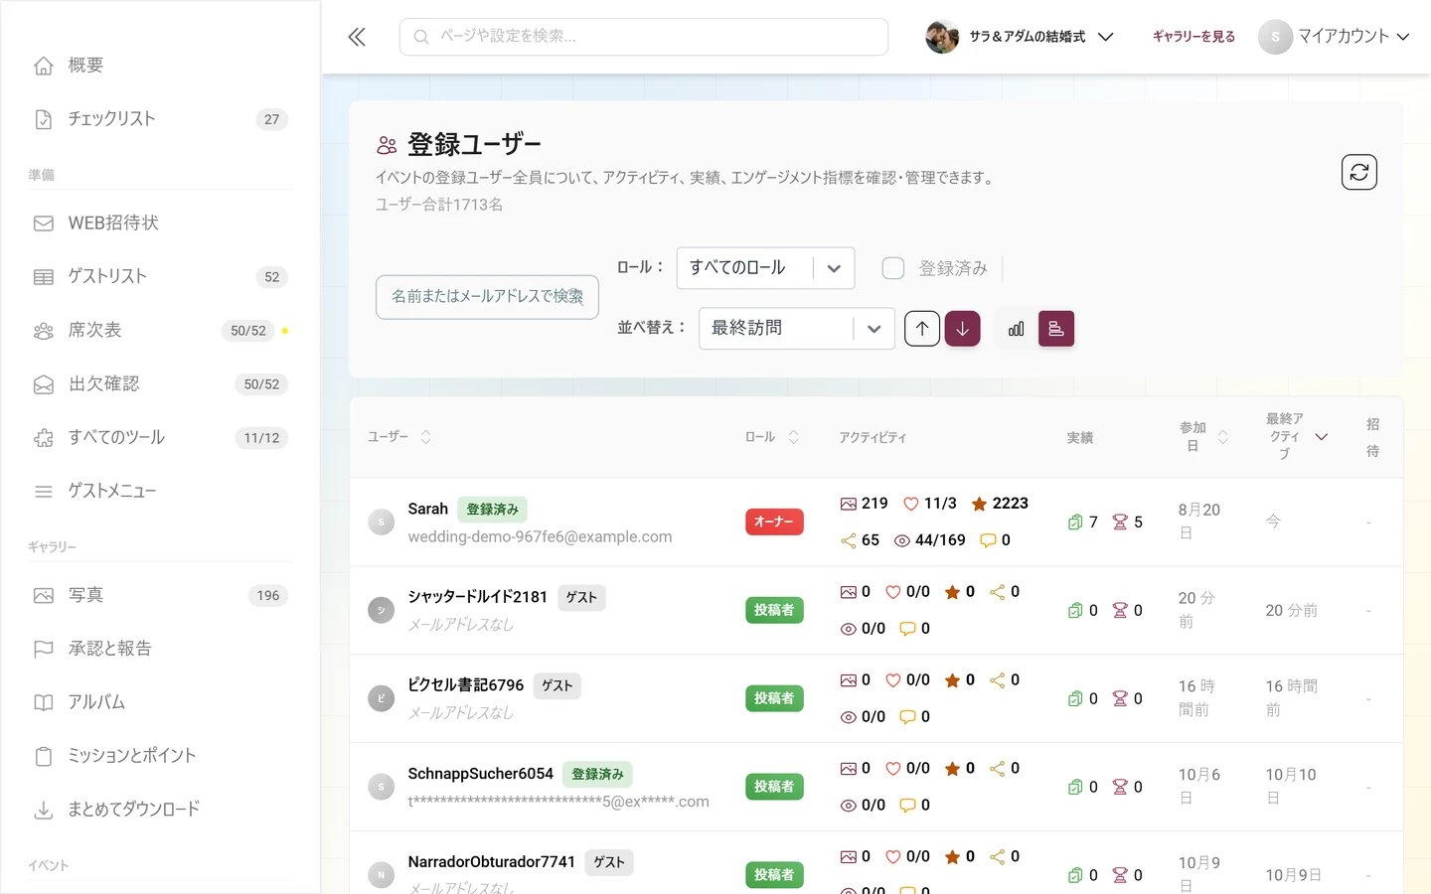Open the マイアカウント menu
The image size is (1431, 894).
1335,37
